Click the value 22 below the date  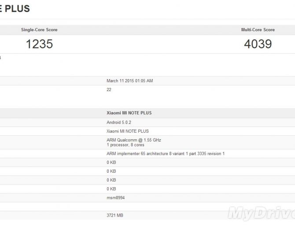coord(109,90)
